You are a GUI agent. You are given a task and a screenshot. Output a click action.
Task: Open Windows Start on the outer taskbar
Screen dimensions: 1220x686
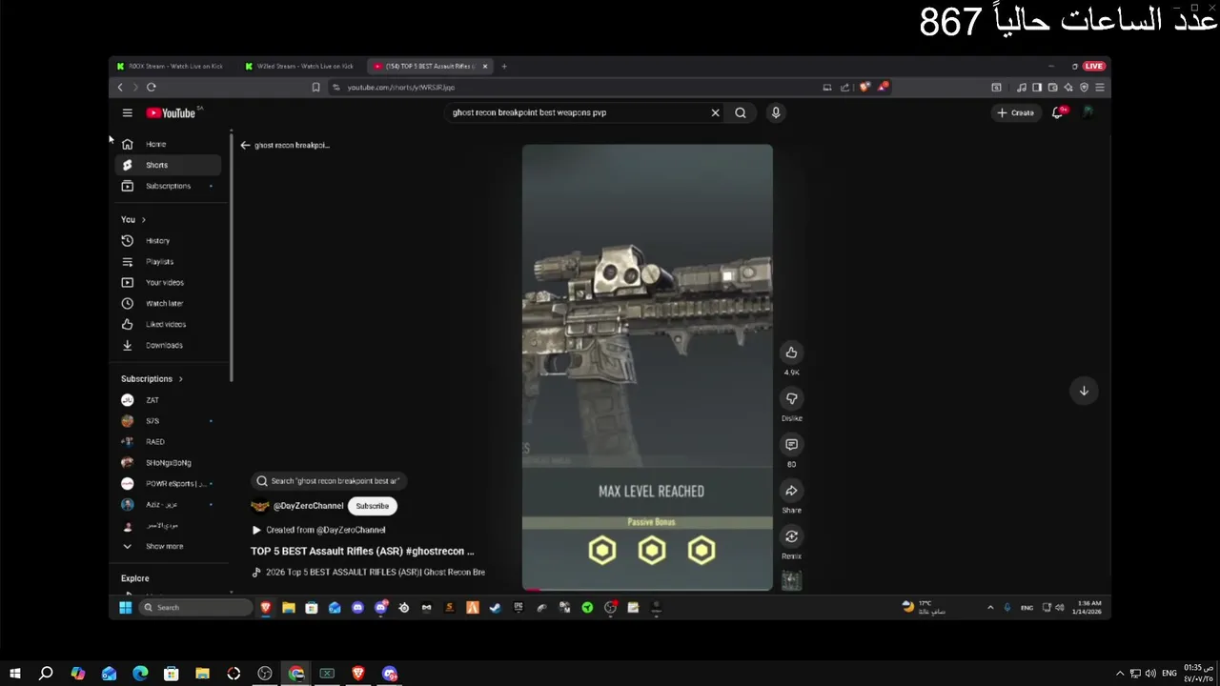coord(14,674)
